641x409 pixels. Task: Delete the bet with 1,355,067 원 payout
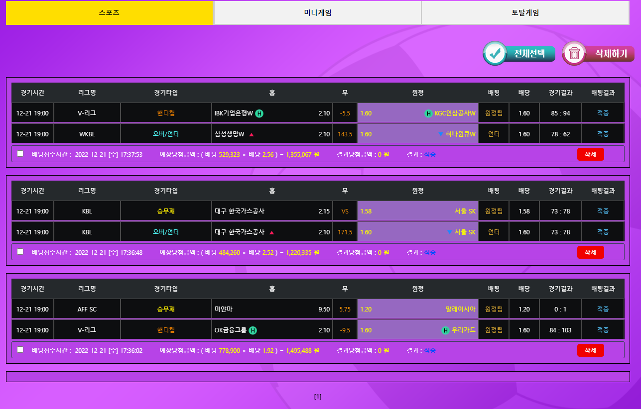tap(590, 154)
